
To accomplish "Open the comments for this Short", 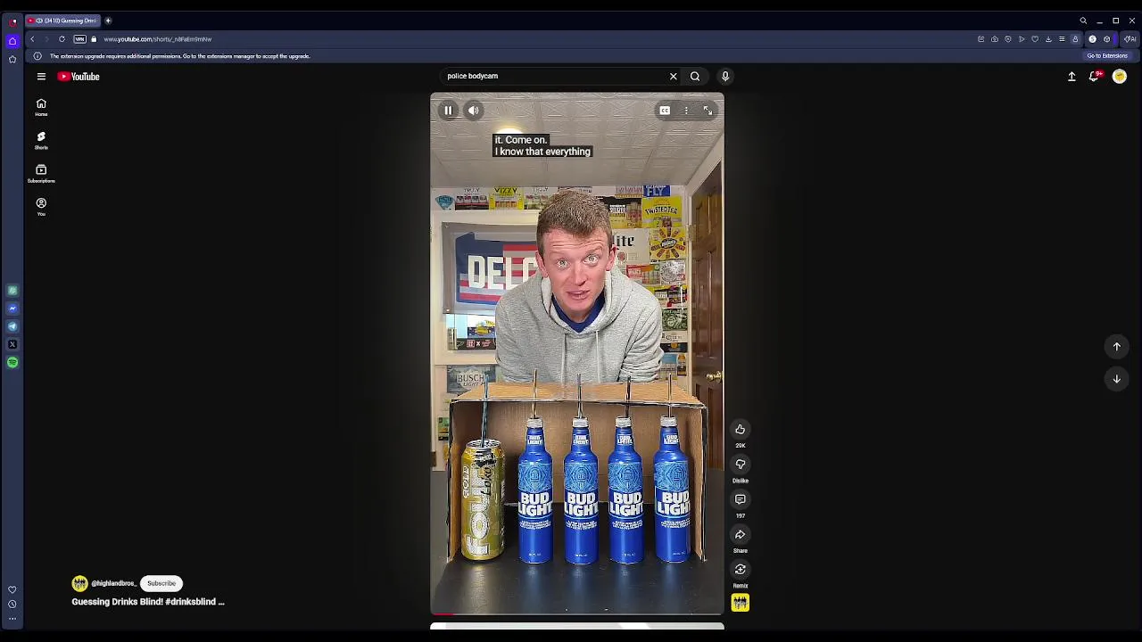I will pyautogui.click(x=741, y=499).
